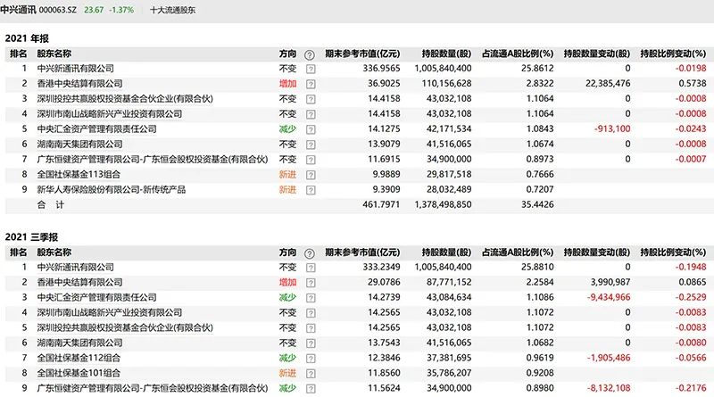The height and width of the screenshot is (397, 714).
Task: Click 持股数量(股) header in 2021 年报
Action: (x=447, y=54)
